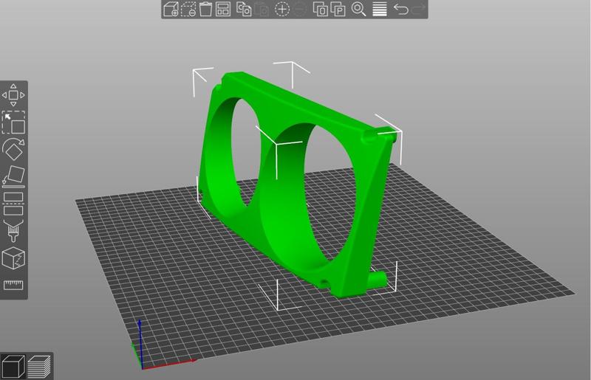This screenshot has width=591, height=380.
Task: Switch to 3D editor view
Action: [13, 367]
